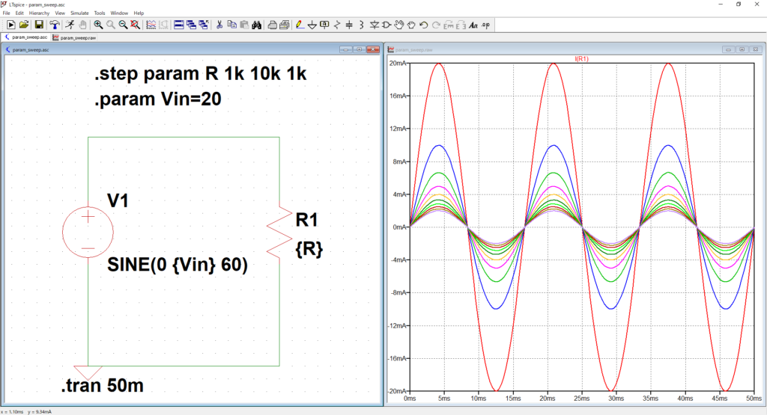Click the Undo arrow icon
Screen dimensions: 767x415
point(424,25)
